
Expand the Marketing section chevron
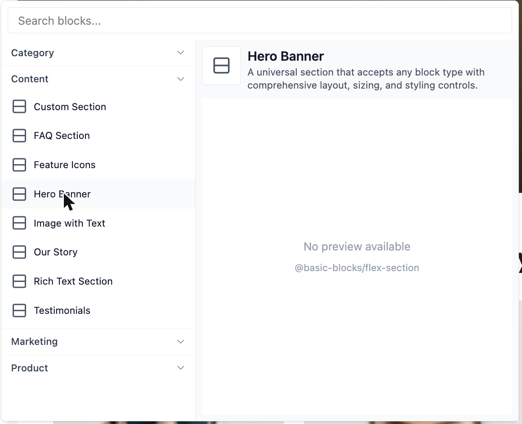(180, 341)
